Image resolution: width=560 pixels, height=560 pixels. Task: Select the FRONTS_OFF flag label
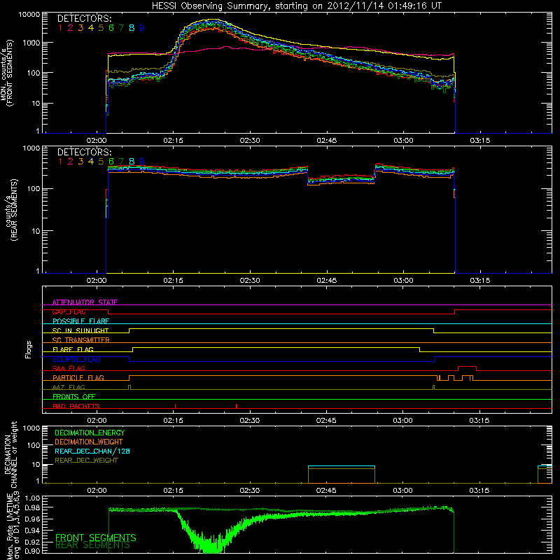coord(74,396)
